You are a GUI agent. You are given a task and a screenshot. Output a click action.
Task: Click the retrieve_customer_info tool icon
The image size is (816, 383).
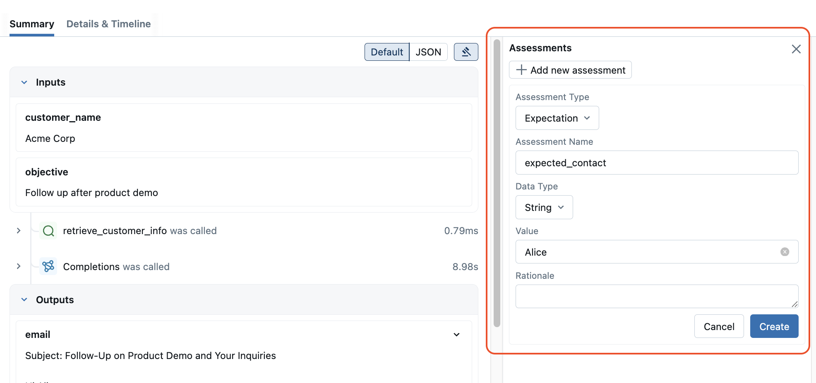point(48,231)
